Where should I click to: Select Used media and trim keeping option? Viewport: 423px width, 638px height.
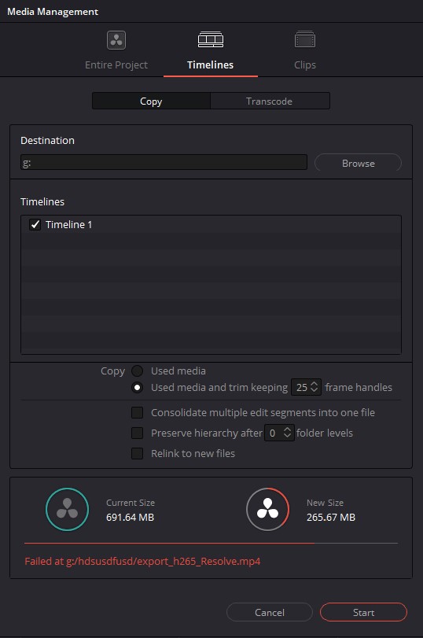[x=137, y=387]
